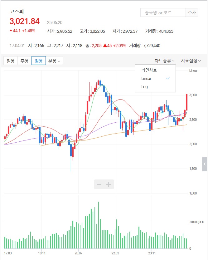This screenshot has height=260, width=208.
Task: Click the 3,021.84 index price
Action: (25, 21)
